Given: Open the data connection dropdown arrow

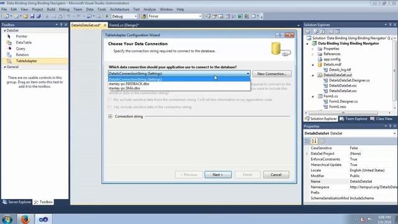Looking at the screenshot, I should pyautogui.click(x=248, y=73).
